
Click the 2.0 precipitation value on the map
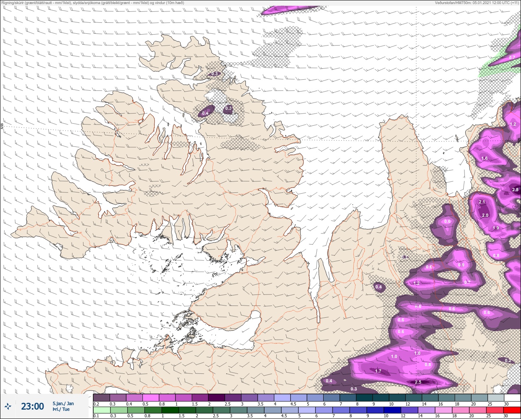[x=485, y=215]
